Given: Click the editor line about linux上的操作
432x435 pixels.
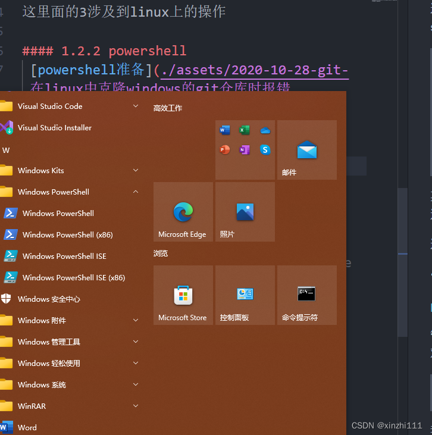Looking at the screenshot, I should coord(124,12).
